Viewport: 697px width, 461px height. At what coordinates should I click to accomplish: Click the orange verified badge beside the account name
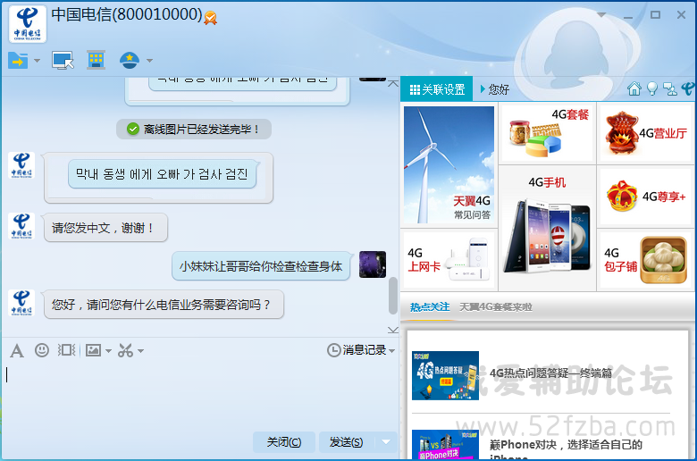tap(211, 18)
